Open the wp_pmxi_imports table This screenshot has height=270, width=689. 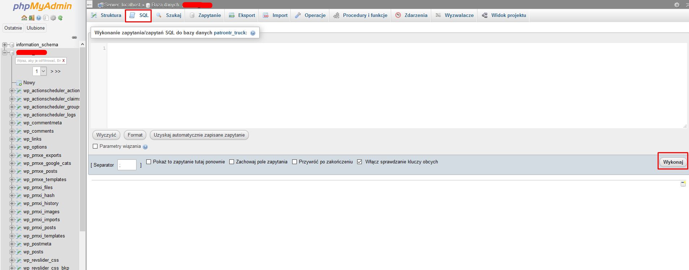42,220
